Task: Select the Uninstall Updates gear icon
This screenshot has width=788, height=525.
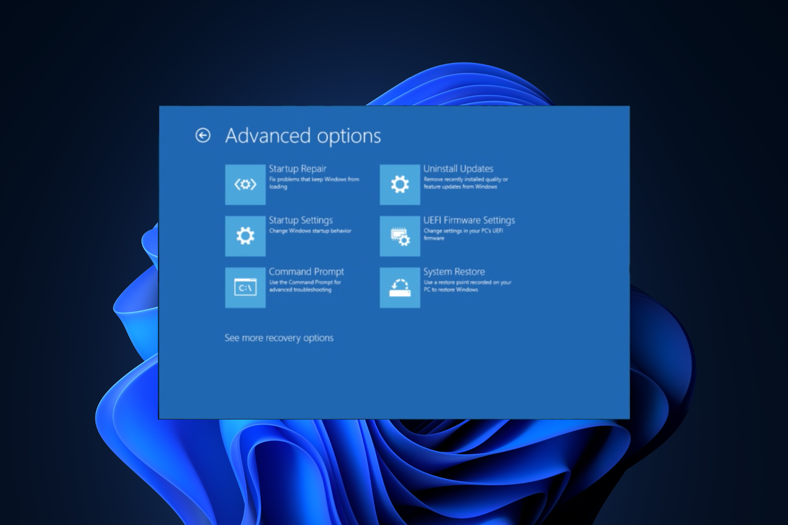Action: tap(400, 185)
